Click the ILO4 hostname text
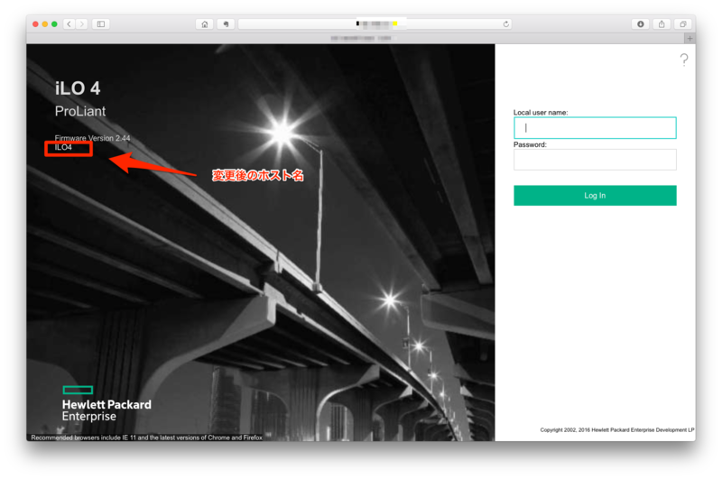Screen dimensions: 722x479 click(63, 147)
